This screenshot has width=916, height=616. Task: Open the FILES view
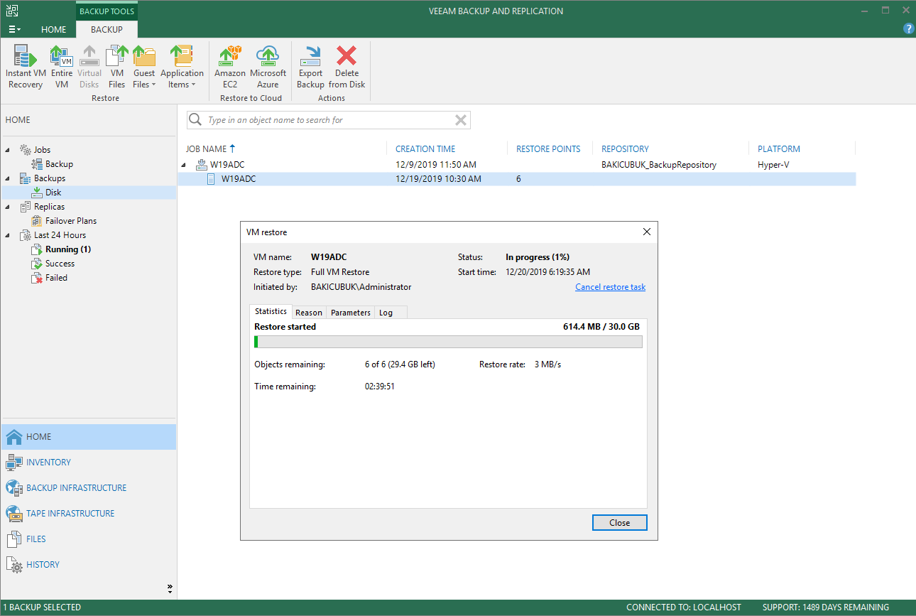click(89, 539)
